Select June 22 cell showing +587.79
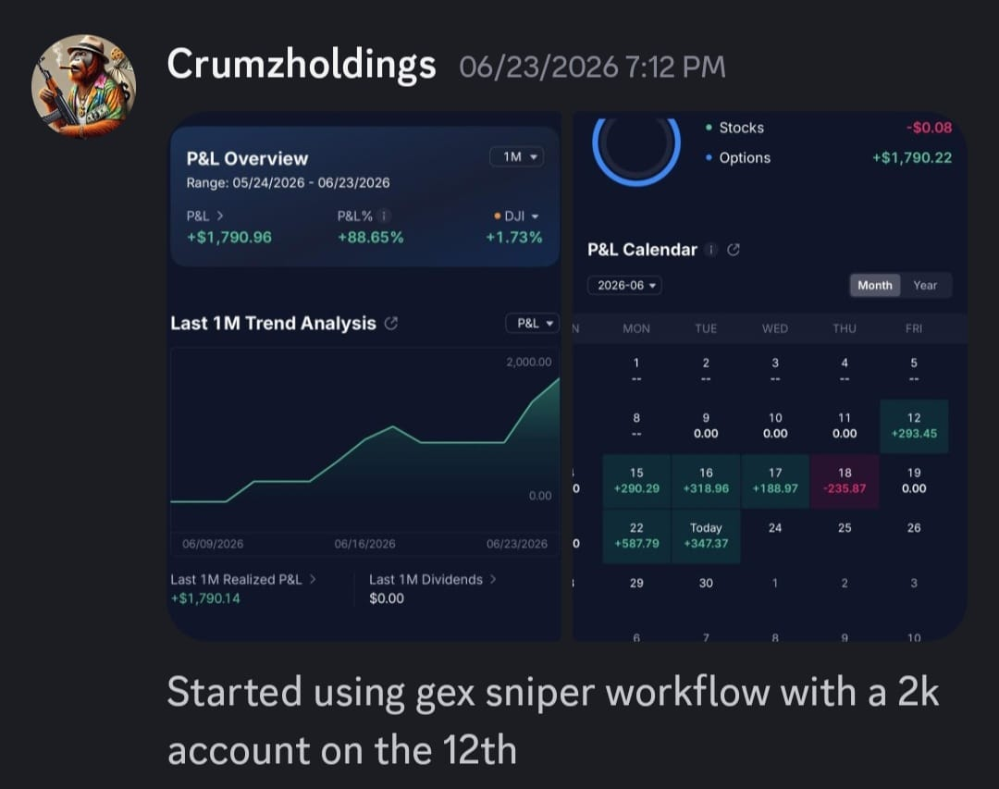 [x=636, y=536]
